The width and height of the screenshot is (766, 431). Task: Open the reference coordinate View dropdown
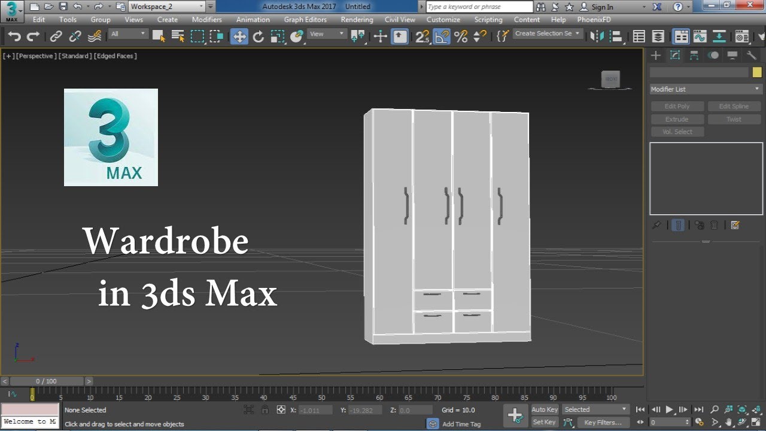click(327, 34)
